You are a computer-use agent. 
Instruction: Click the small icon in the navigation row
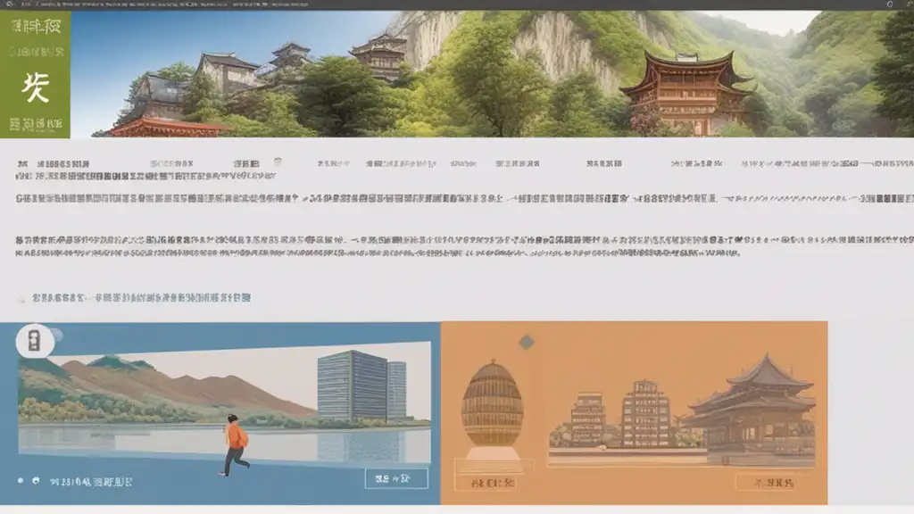[x=278, y=162]
